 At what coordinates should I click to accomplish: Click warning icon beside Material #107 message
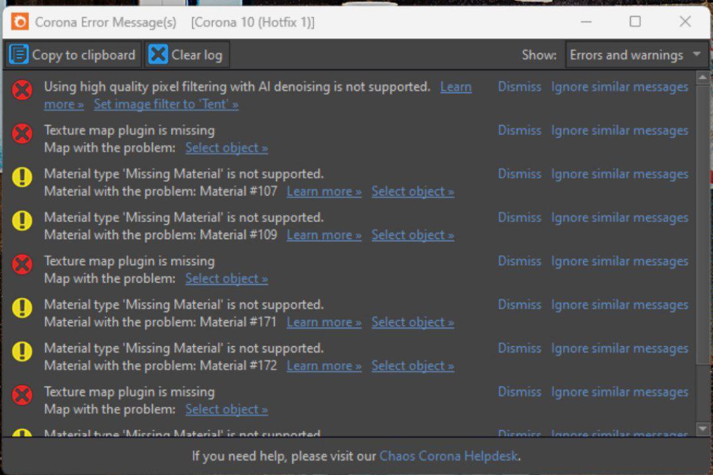[22, 177]
